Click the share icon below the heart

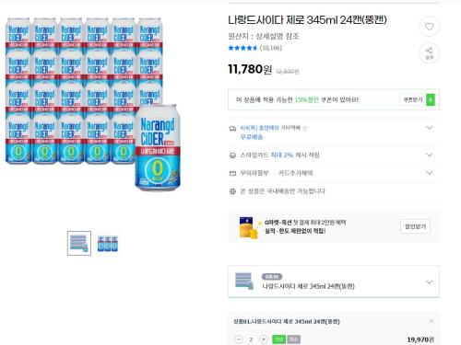click(x=429, y=53)
